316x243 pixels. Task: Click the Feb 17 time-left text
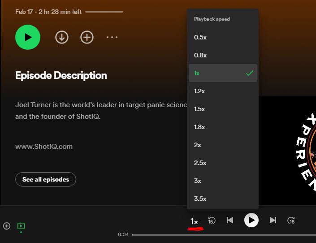click(48, 12)
